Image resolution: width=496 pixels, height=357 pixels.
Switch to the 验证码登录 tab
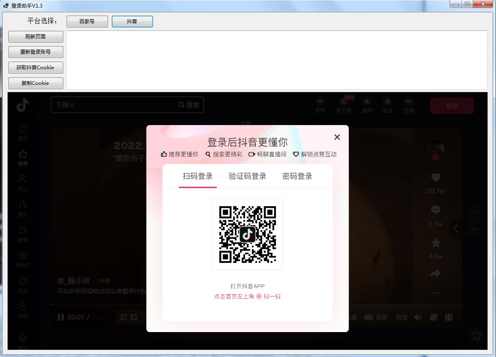[247, 176]
